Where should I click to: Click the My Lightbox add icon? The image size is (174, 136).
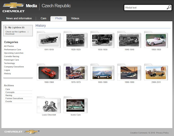[x=6, y=27]
